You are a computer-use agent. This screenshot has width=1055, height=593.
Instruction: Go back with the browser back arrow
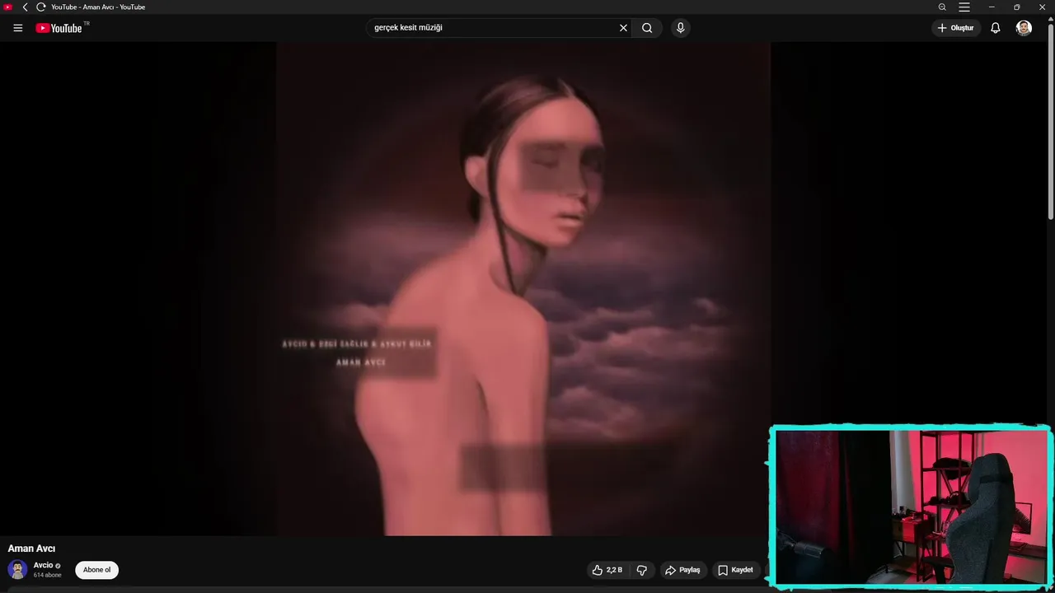tap(25, 7)
